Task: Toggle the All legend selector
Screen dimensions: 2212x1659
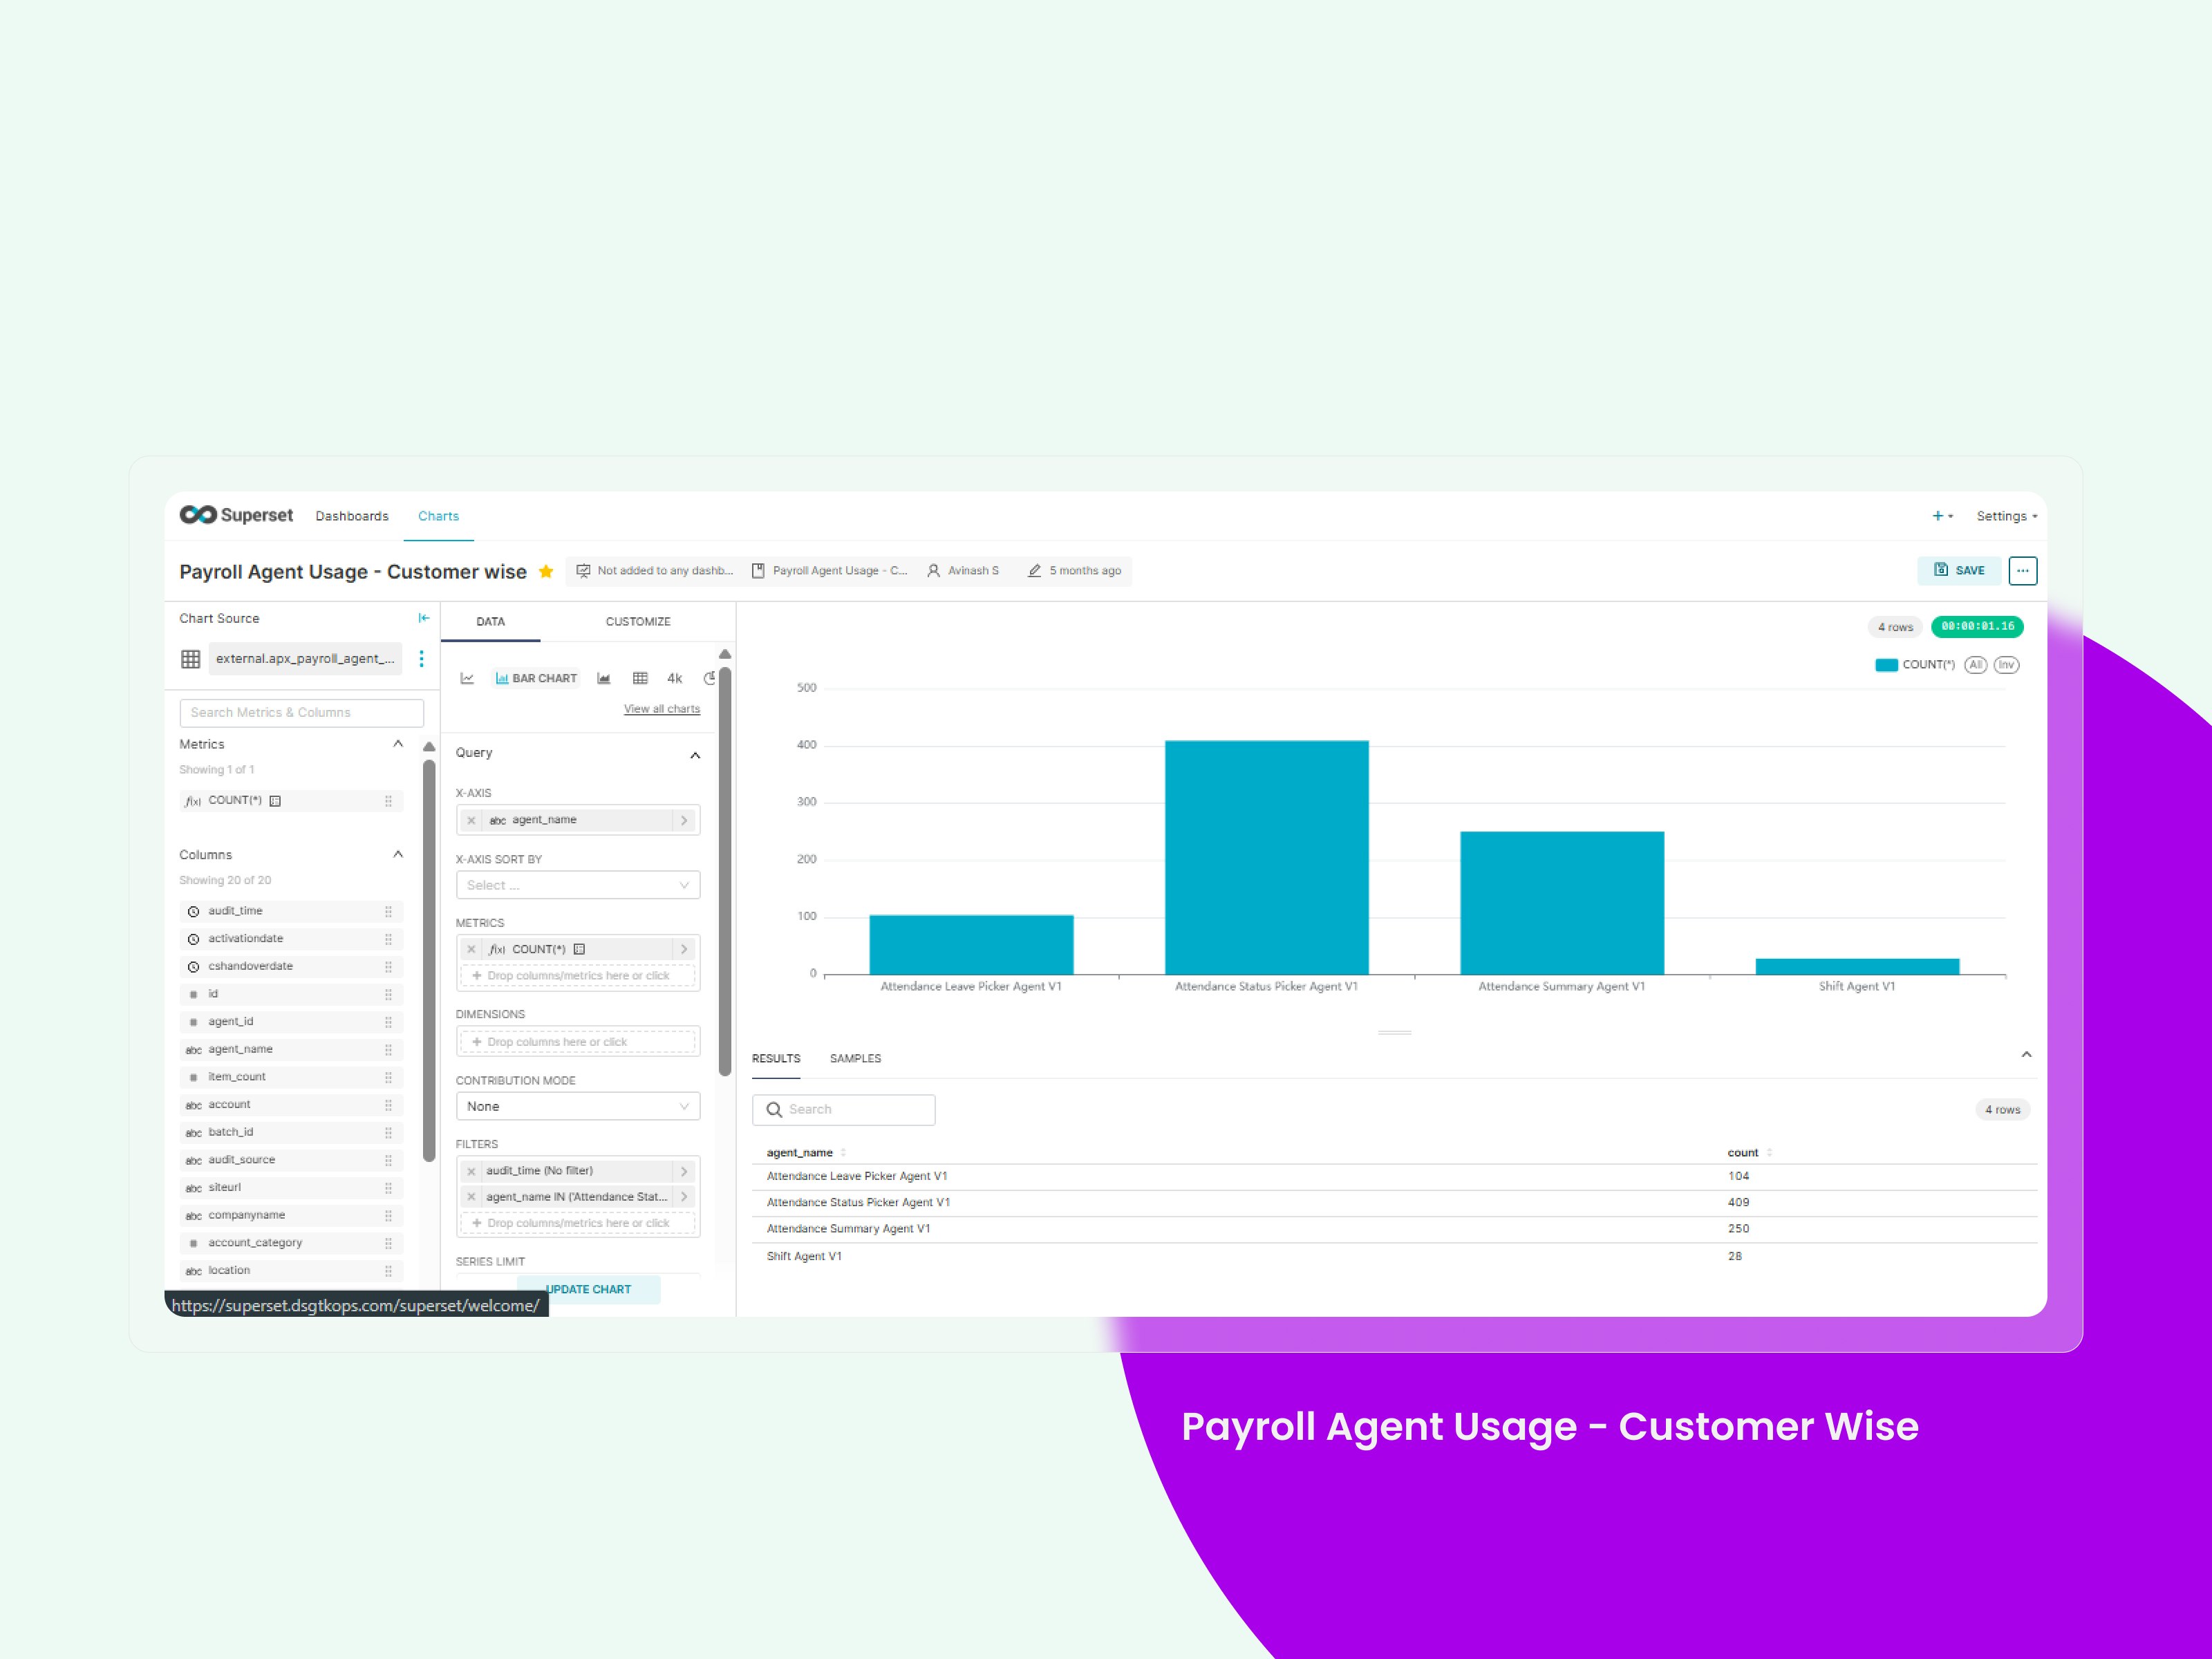Action: tap(1975, 665)
